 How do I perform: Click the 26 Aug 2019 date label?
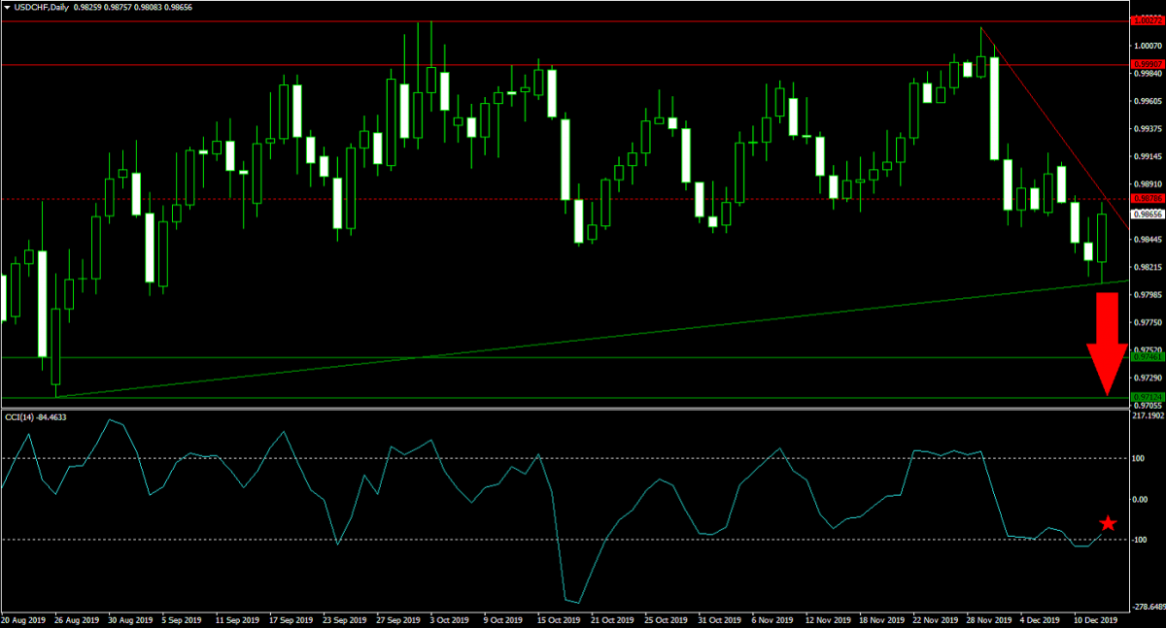tap(79, 618)
